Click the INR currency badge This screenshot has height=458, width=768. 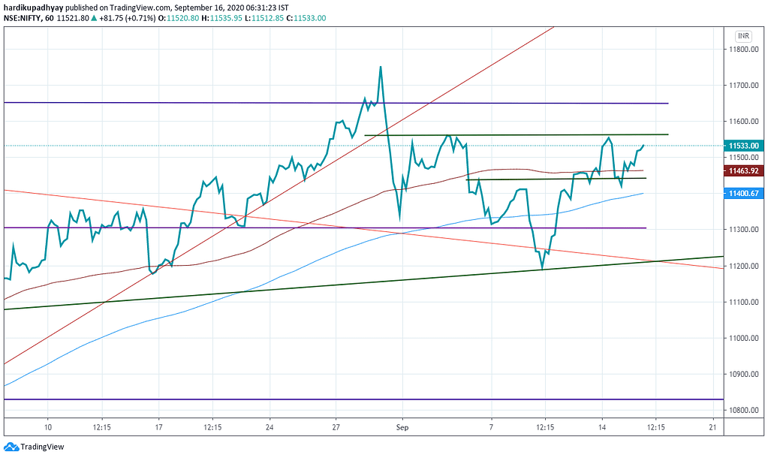coord(743,36)
